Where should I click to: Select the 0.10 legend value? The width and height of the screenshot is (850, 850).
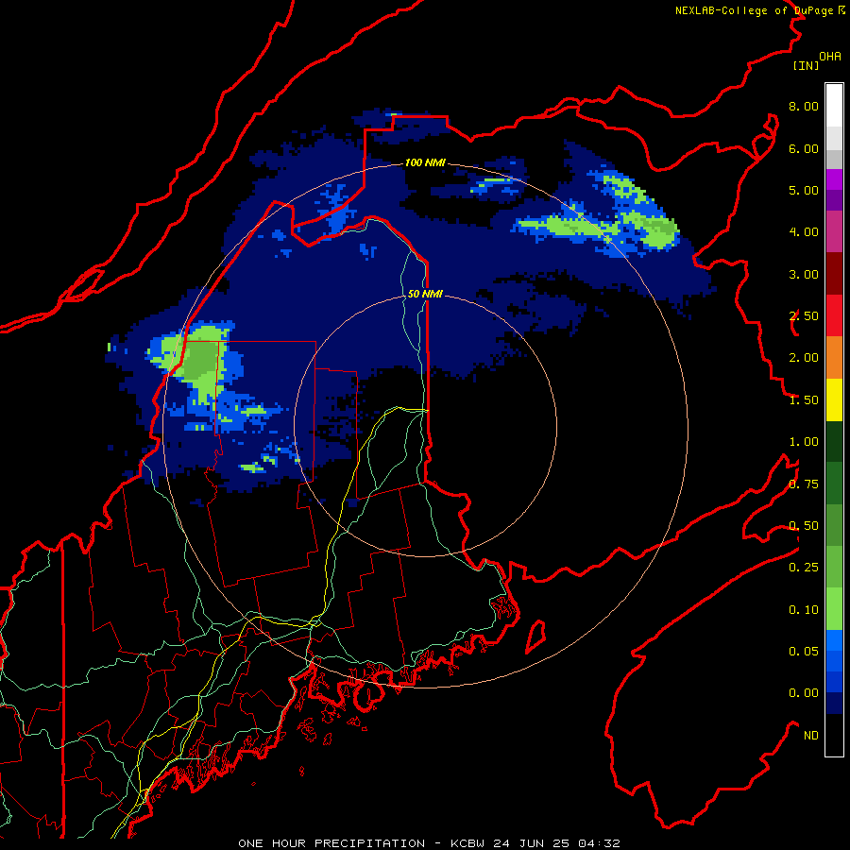point(804,610)
